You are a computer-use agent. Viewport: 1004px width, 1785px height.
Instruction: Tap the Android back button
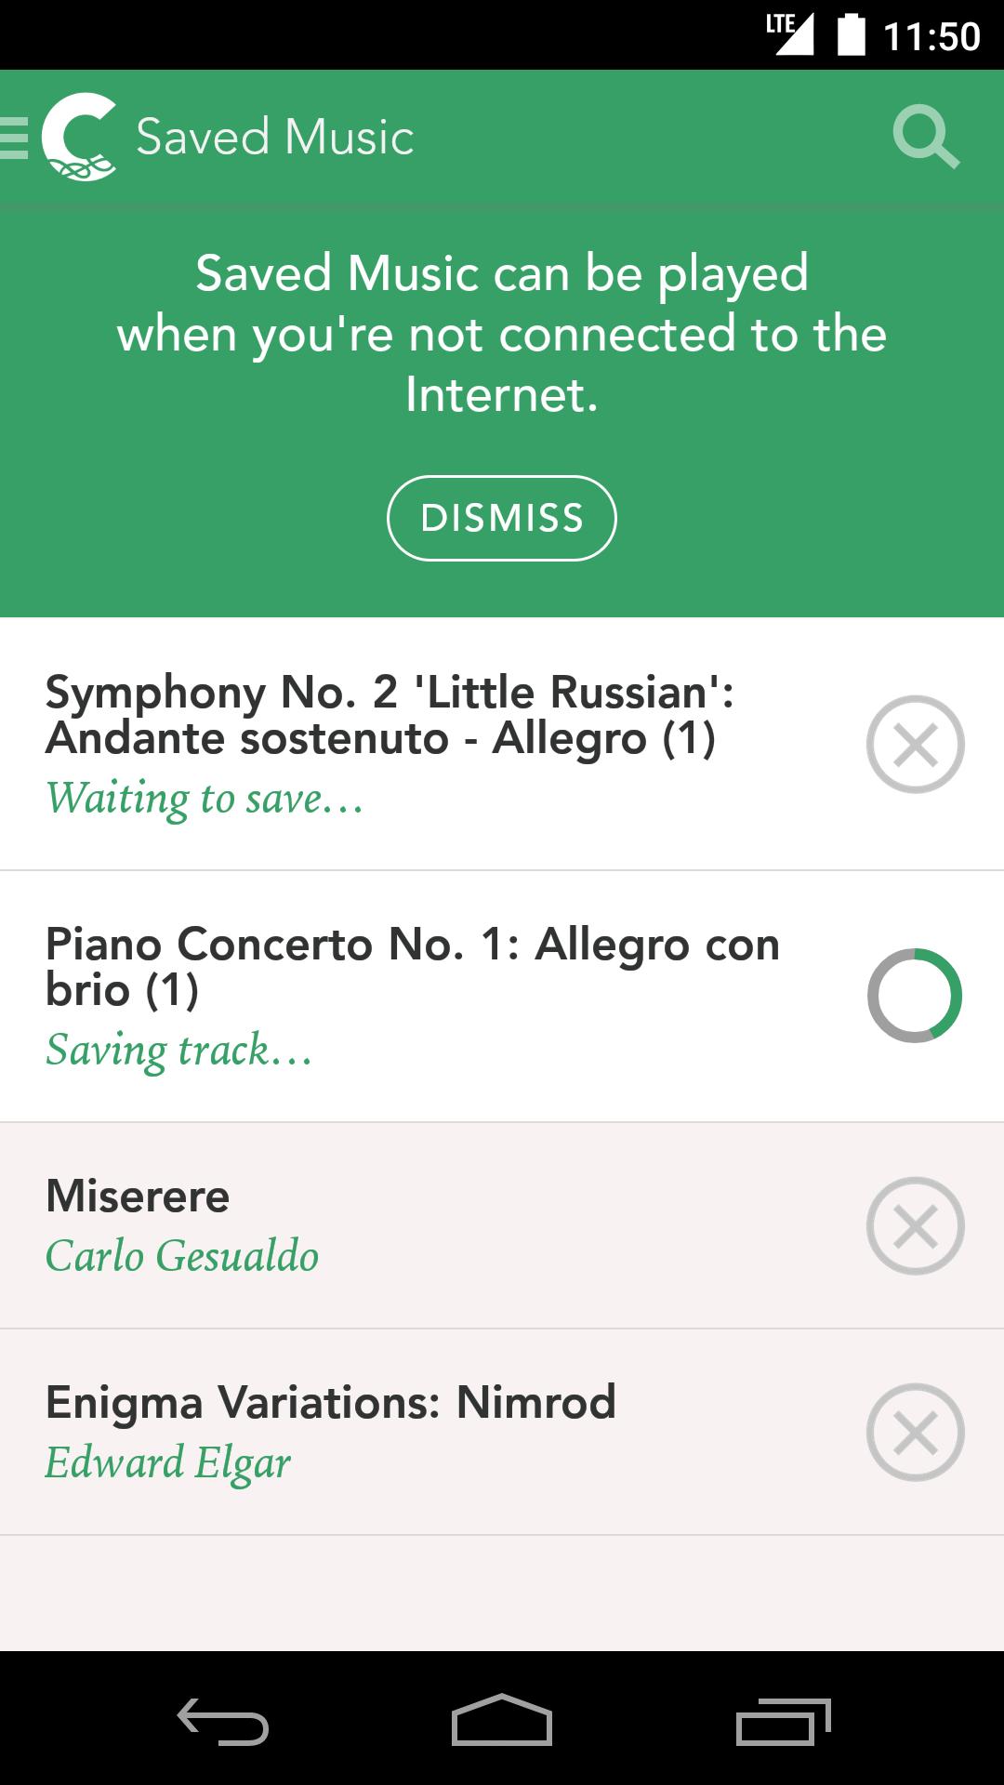pos(223,1720)
